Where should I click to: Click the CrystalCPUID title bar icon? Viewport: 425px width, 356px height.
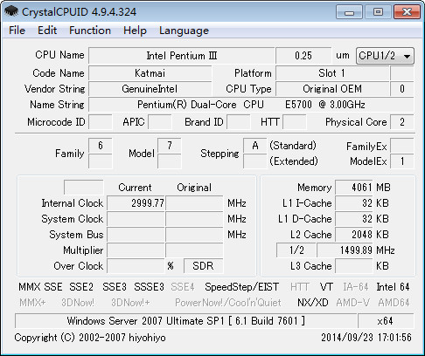pyautogui.click(x=11, y=11)
